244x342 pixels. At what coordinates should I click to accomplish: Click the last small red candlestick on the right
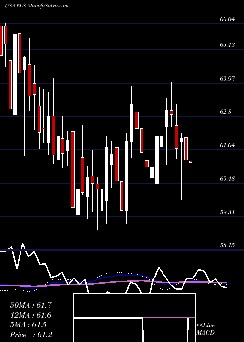(191, 162)
